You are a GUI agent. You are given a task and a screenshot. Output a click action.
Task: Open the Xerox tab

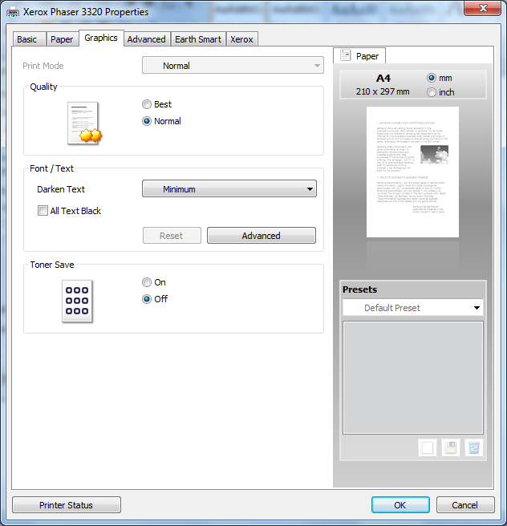[x=241, y=39]
